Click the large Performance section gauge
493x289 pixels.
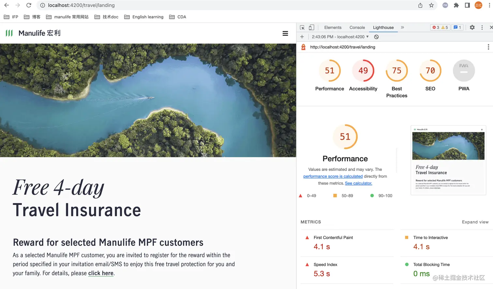pyautogui.click(x=345, y=137)
